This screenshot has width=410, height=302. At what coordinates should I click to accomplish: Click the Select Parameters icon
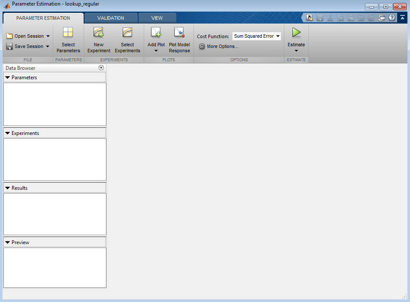pos(68,33)
